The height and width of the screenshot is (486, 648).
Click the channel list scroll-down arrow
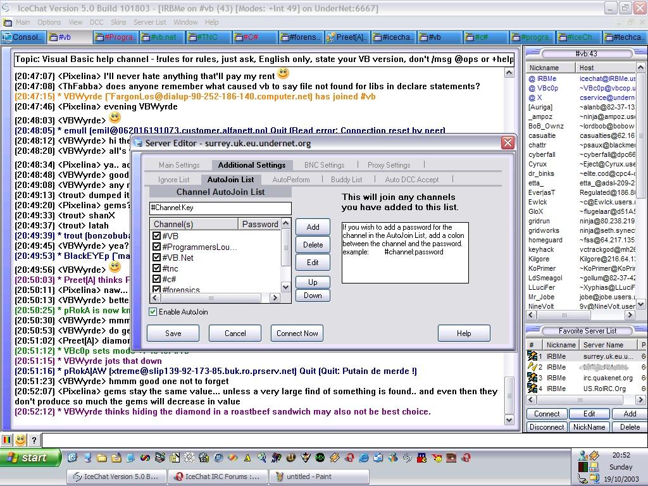tap(285, 287)
